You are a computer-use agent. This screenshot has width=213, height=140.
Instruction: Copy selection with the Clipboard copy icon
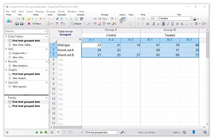point(62,19)
